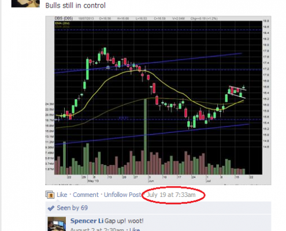Viewport: 286px width, 231px height.
Task: Open the DBS stock chart image
Action: (x=158, y=100)
